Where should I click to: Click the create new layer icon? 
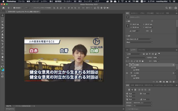[170, 82]
